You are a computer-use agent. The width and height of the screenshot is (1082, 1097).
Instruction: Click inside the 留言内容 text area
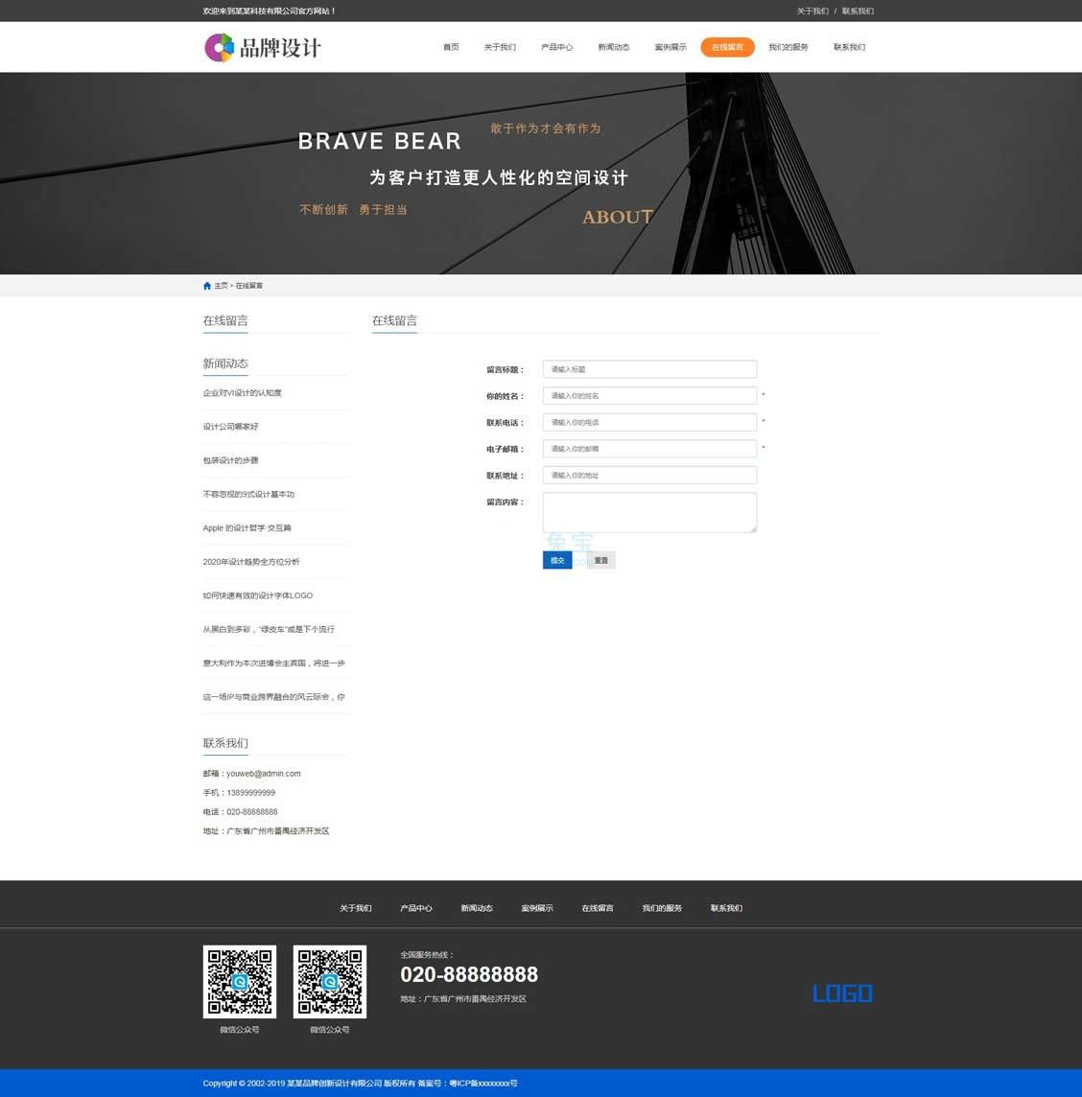pyautogui.click(x=649, y=512)
